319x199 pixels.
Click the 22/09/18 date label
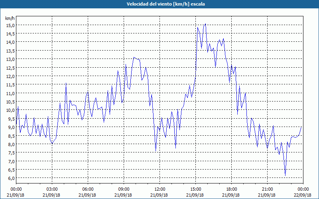(303, 195)
